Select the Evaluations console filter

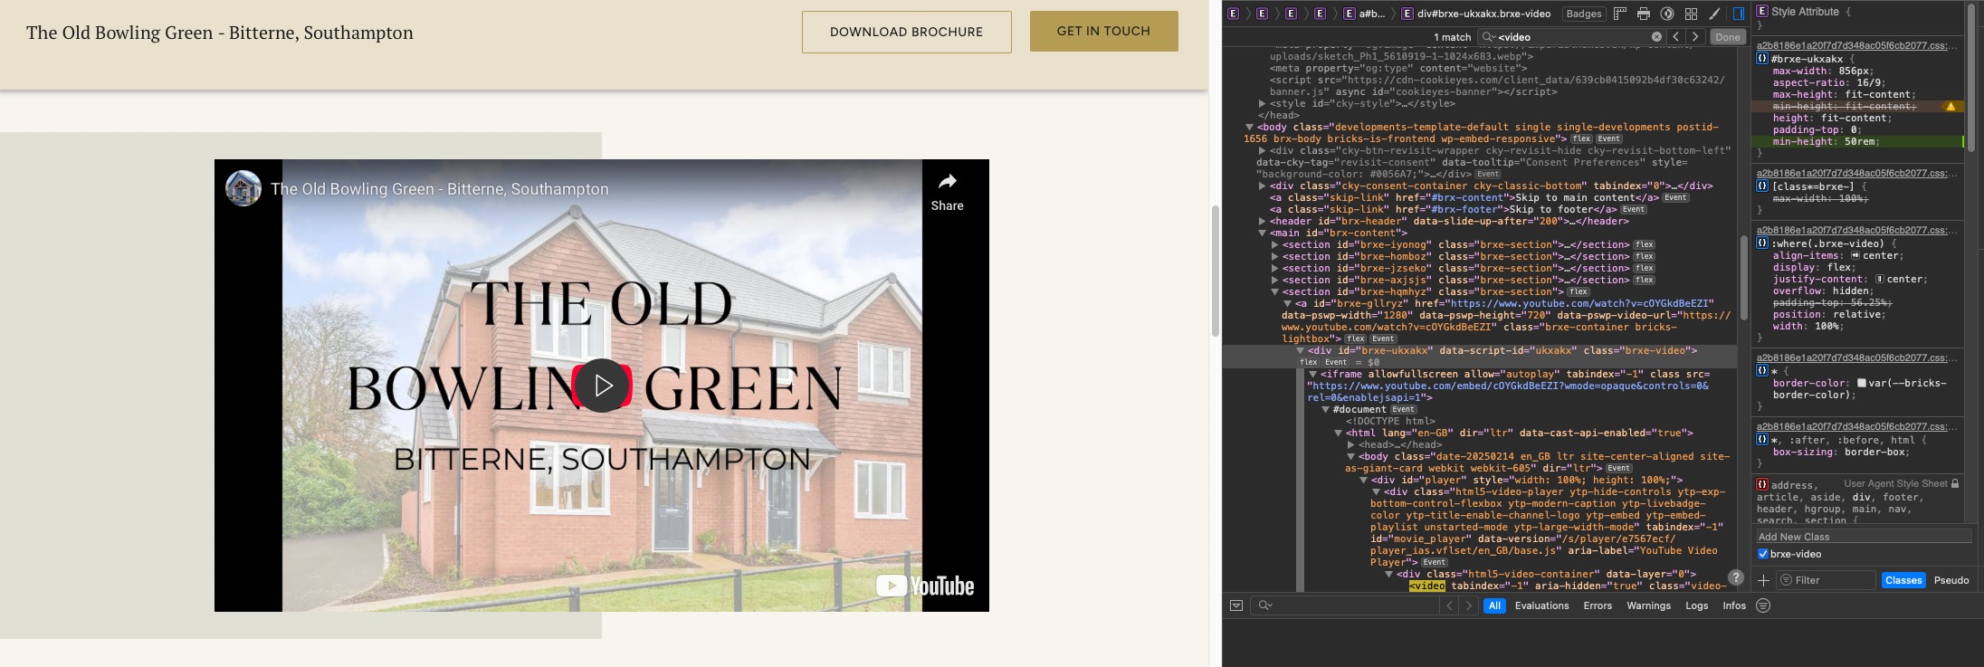1541,605
